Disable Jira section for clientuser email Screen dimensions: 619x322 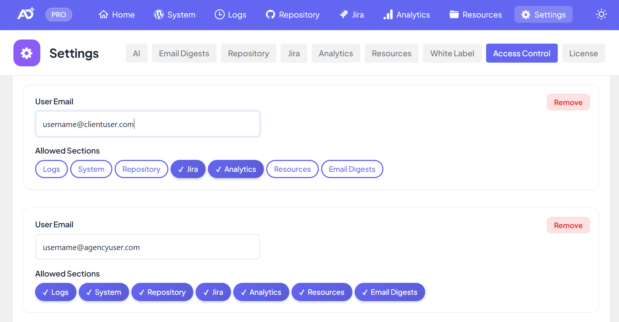(188, 169)
